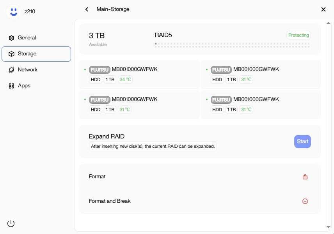Click the scrollbar down arrow
The width and height of the screenshot is (334, 234).
coord(329,227)
